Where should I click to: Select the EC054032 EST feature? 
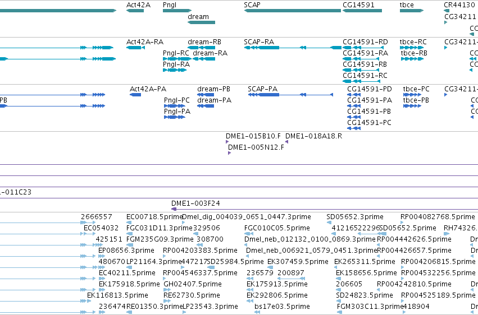[90, 234]
